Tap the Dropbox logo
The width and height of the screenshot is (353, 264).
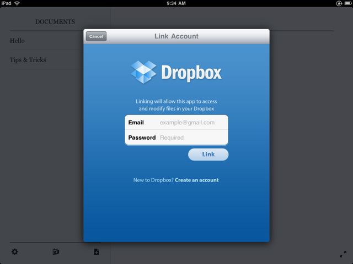[x=176, y=72]
